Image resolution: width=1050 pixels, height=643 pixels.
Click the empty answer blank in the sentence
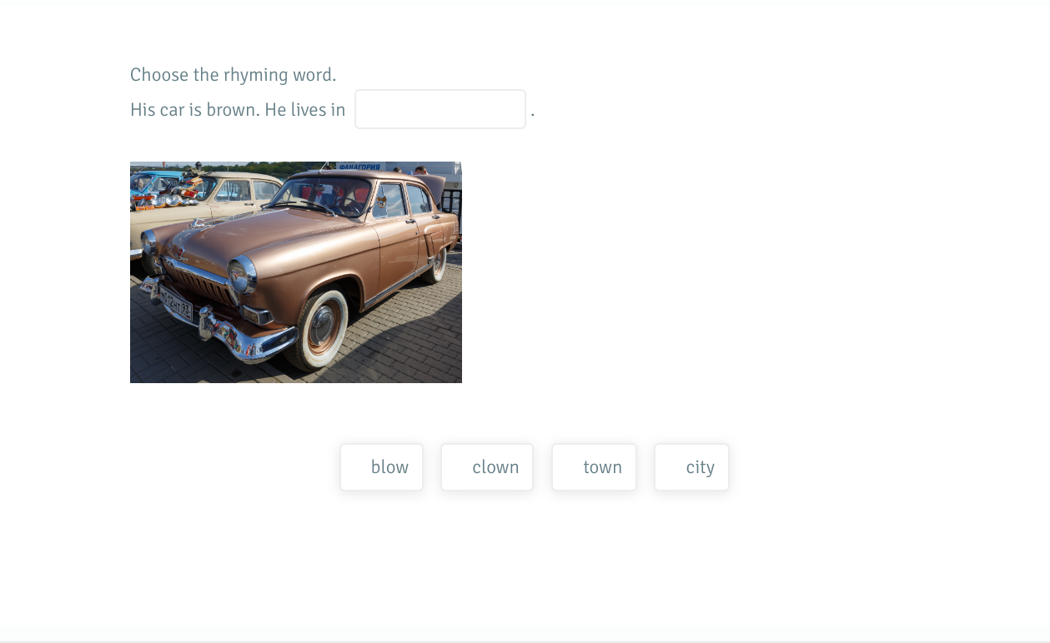[440, 108]
